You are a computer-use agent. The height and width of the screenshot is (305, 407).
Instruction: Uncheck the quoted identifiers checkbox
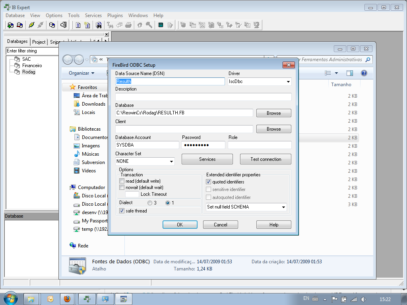[209, 182]
